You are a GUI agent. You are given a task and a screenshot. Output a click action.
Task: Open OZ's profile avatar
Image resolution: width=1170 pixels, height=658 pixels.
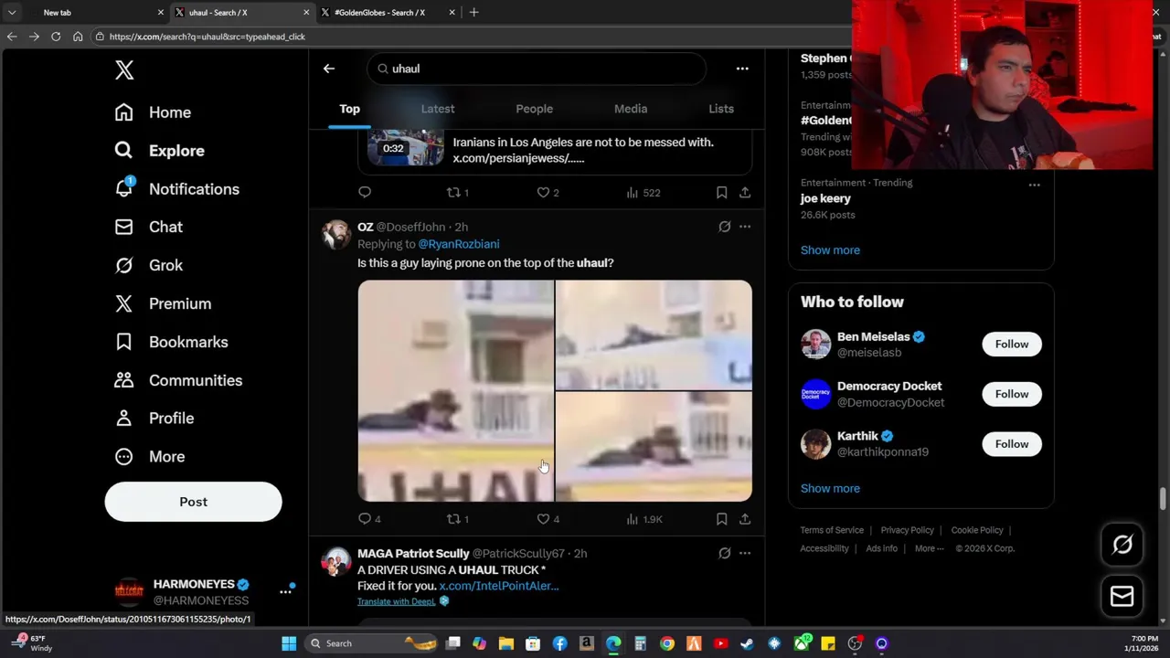click(x=336, y=235)
